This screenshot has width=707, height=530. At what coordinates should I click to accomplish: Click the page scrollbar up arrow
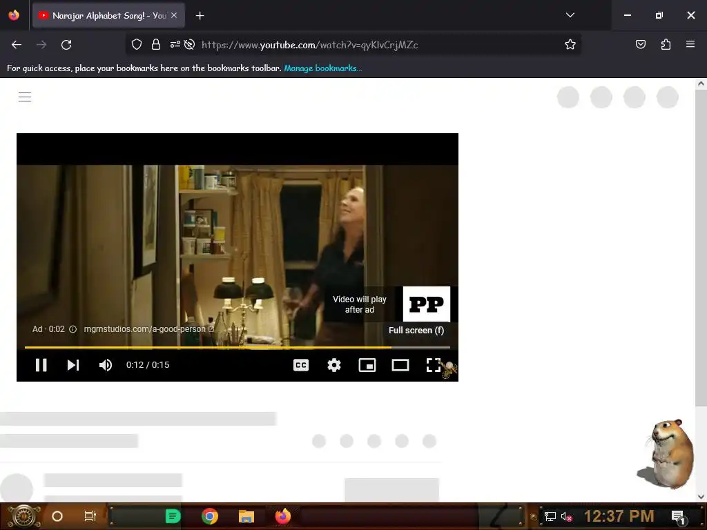point(701,84)
